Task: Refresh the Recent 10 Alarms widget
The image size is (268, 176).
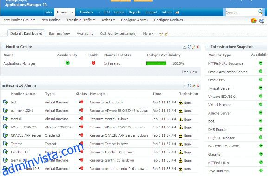Action: coord(189,85)
